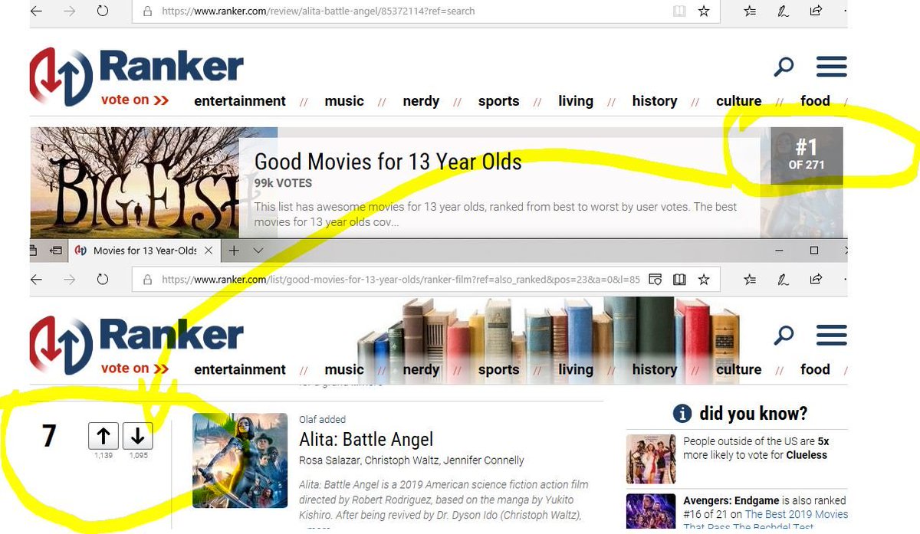Open nerdy category in the top window
This screenshot has height=534, width=920.
click(421, 101)
